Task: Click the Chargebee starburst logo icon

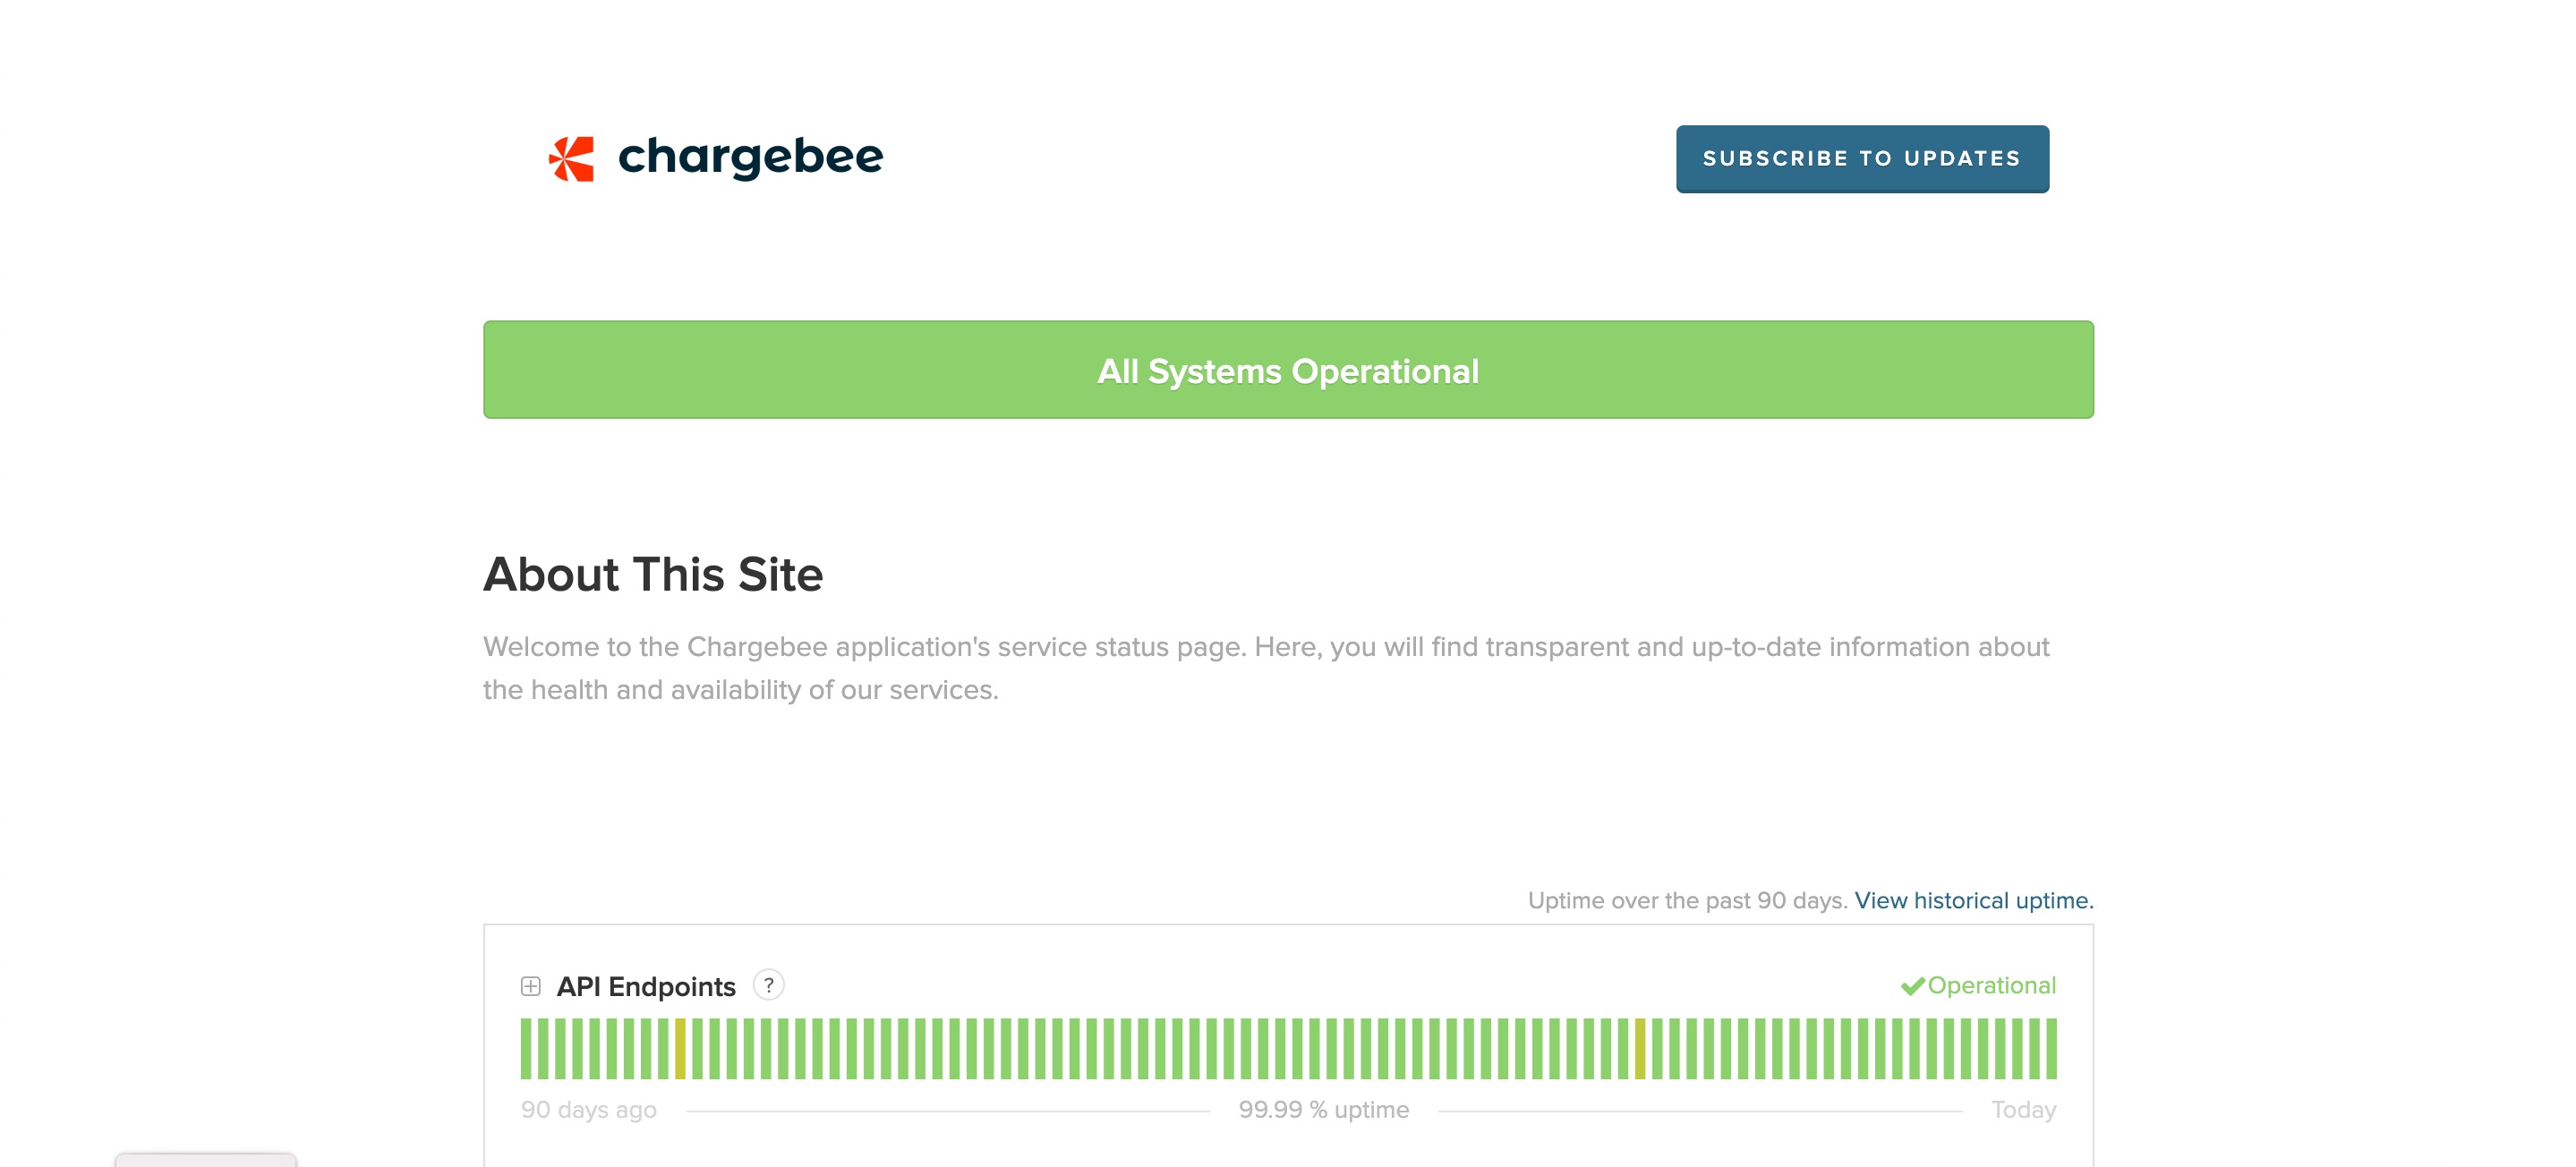Action: tap(571, 159)
